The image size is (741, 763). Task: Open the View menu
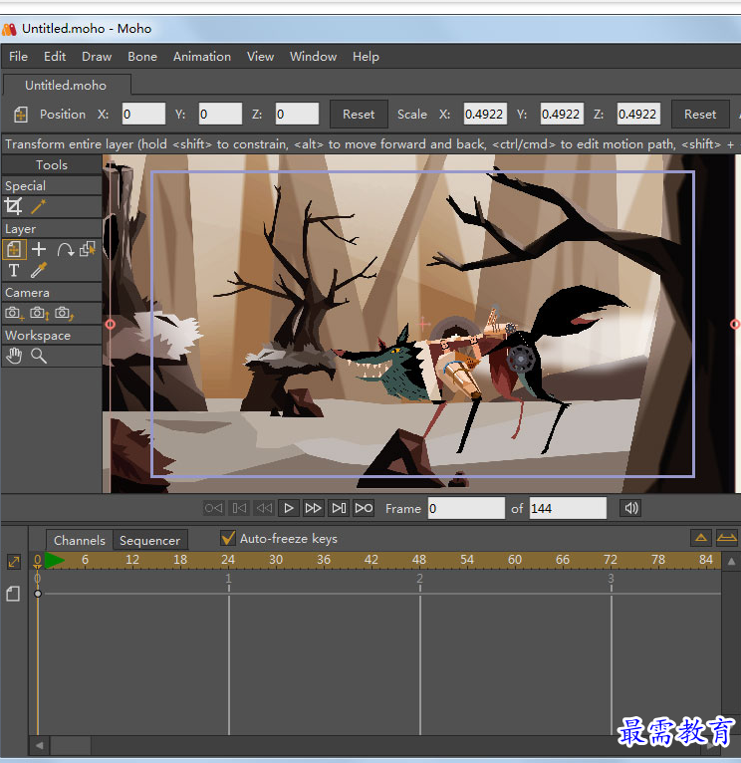coord(260,57)
